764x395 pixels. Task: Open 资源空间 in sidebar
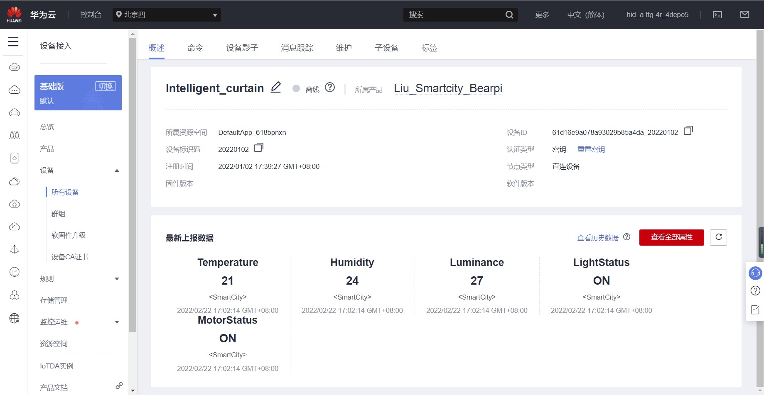click(x=54, y=344)
